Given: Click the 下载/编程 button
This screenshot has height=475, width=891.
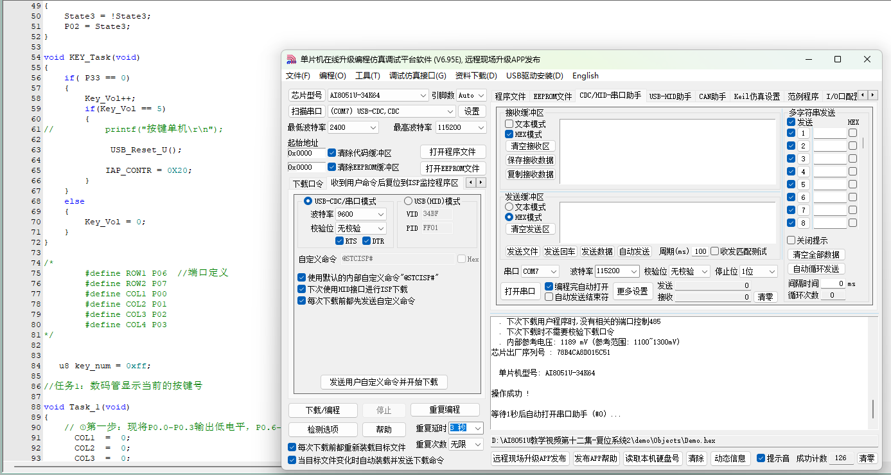Looking at the screenshot, I should pos(322,410).
